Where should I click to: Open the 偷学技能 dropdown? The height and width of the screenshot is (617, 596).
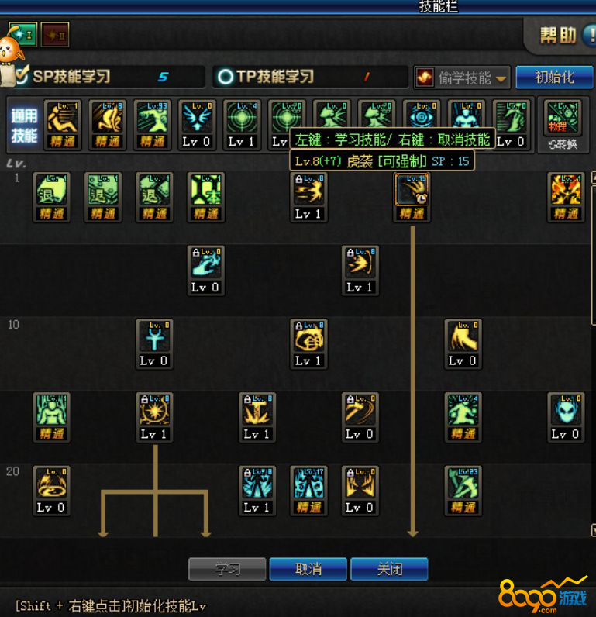tap(462, 78)
